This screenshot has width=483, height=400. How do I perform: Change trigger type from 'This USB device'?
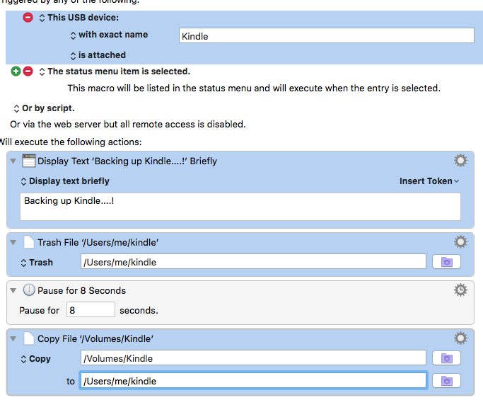click(x=79, y=18)
